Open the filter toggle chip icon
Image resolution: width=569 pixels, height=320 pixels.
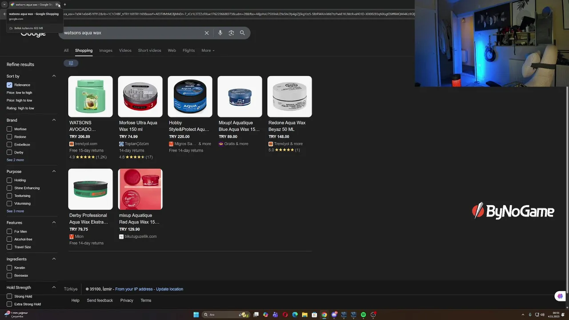click(x=71, y=63)
